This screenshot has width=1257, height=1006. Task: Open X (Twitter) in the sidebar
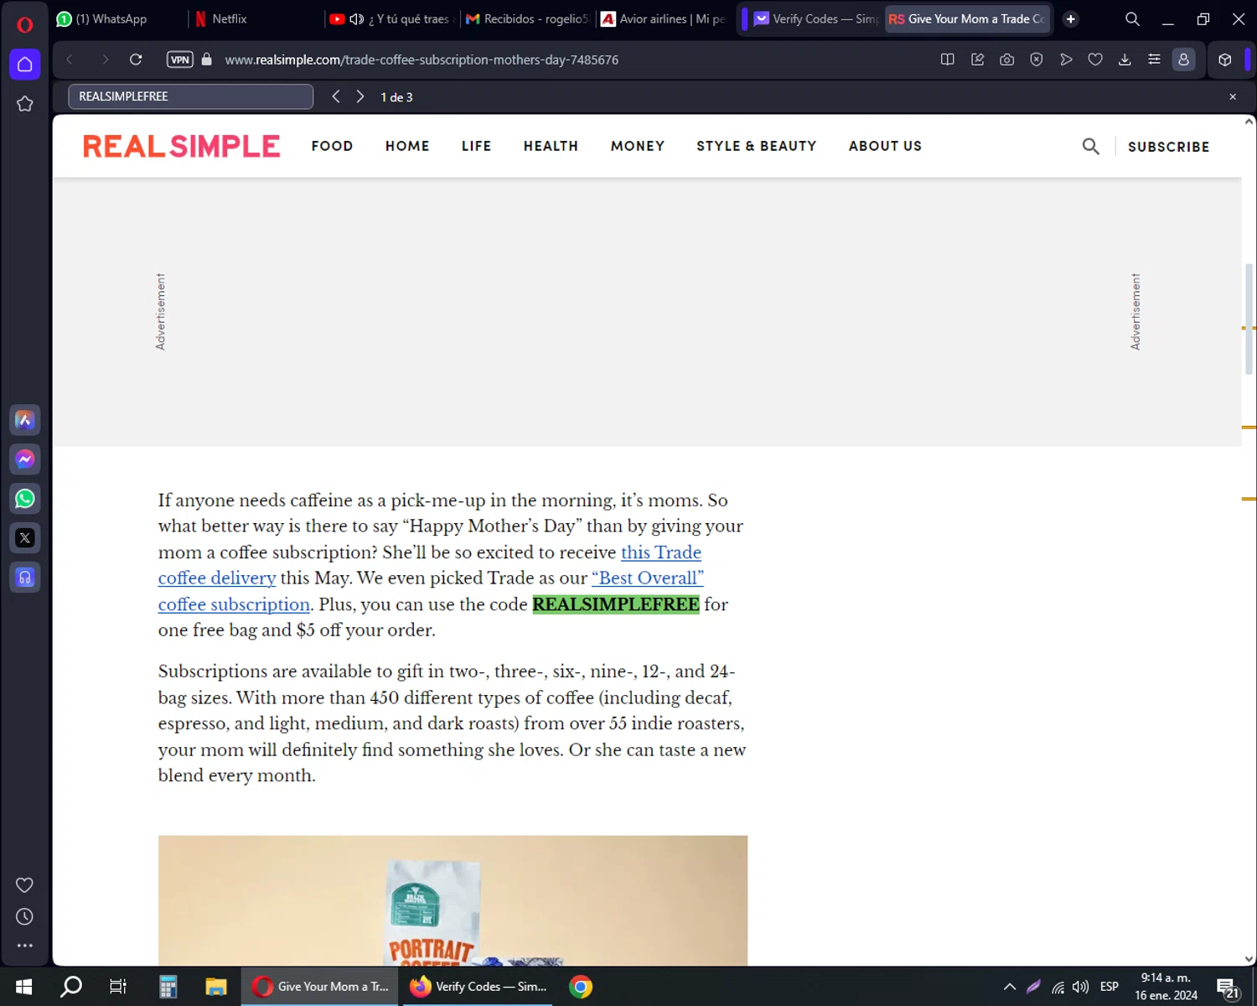(x=24, y=538)
